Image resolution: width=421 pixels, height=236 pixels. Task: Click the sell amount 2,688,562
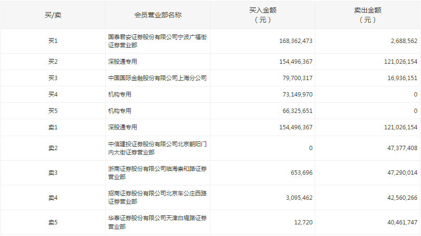point(401,41)
